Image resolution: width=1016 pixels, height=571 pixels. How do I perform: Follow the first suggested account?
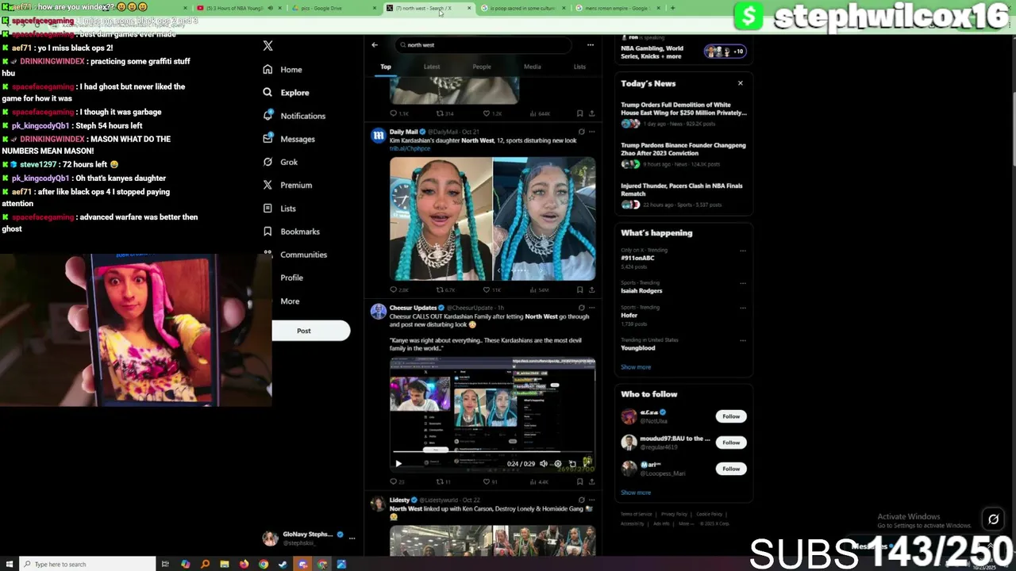pyautogui.click(x=731, y=416)
